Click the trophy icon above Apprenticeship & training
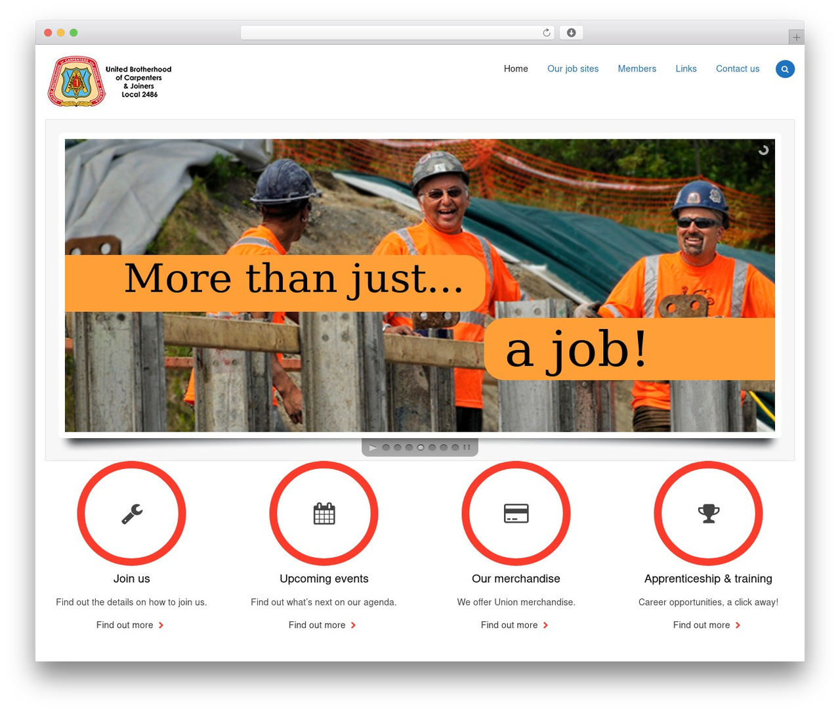Image resolution: width=840 pixels, height=712 pixels. (x=709, y=514)
